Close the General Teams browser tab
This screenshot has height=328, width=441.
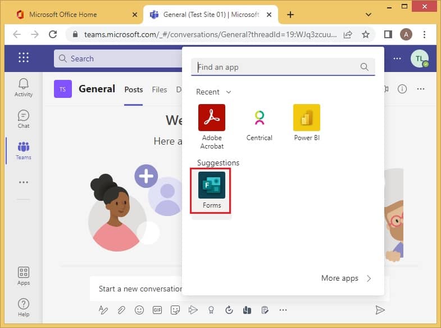(x=269, y=15)
